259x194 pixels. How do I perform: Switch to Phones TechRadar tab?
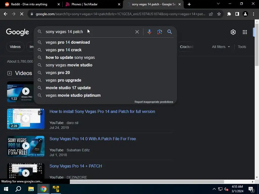(84, 4)
